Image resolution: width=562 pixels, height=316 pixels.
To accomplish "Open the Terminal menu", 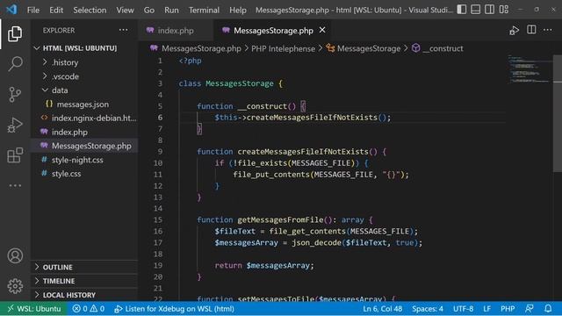I will click(204, 10).
